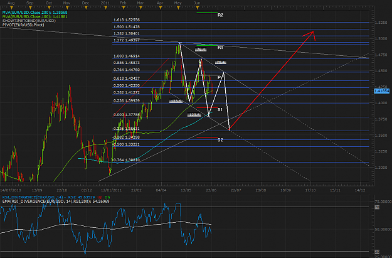
Task: Select Fibonacci level 1.382 1.50401
Action: tap(127, 33)
